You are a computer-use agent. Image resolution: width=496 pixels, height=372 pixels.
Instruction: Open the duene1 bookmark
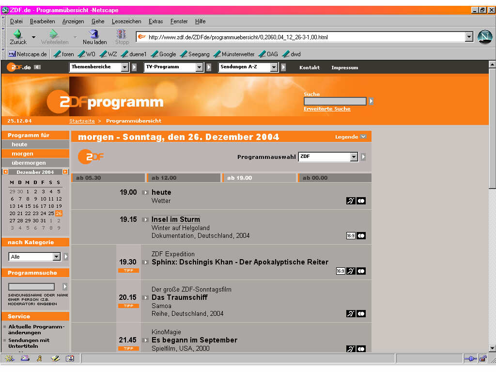[x=134, y=54]
